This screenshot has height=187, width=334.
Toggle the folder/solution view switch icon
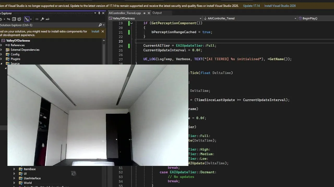click(x=27, y=19)
